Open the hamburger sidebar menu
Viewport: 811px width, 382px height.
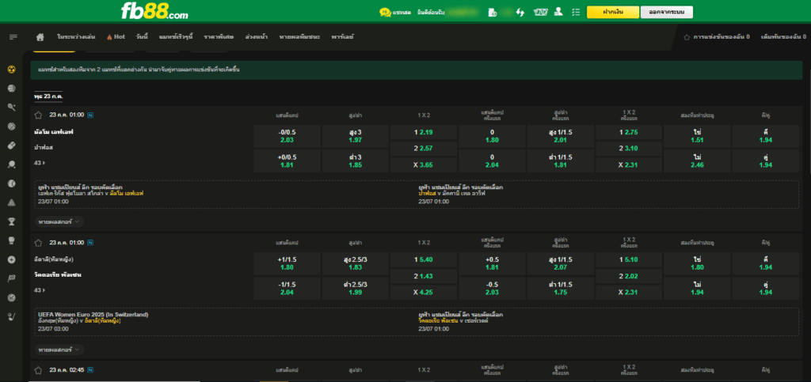[x=13, y=36]
